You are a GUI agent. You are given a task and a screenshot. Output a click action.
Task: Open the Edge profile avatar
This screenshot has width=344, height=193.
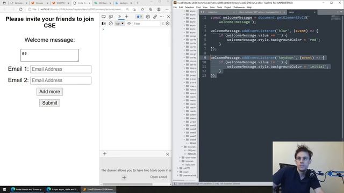pyautogui.click(x=159, y=10)
